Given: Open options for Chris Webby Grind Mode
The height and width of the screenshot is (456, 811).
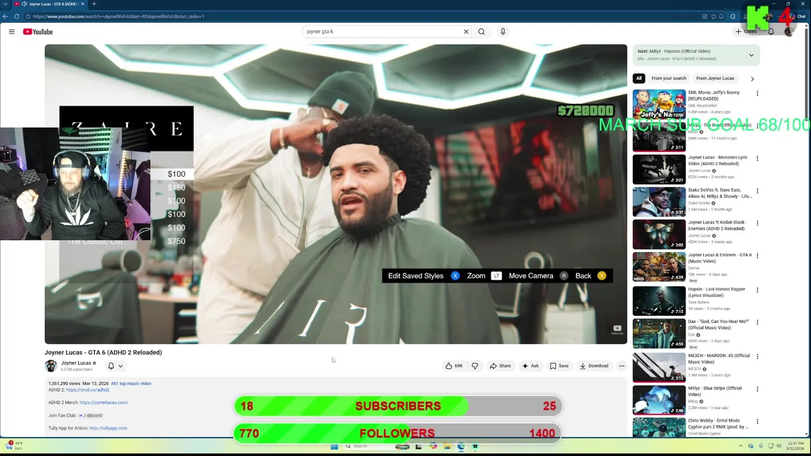Looking at the screenshot, I should pyautogui.click(x=757, y=421).
